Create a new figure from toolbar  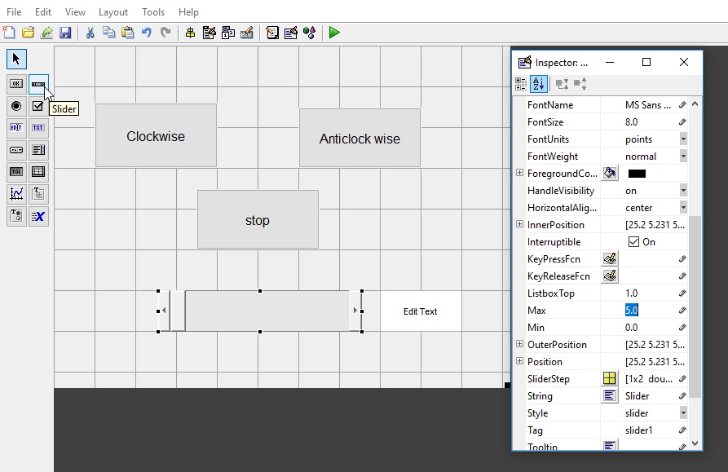pyautogui.click(x=9, y=33)
